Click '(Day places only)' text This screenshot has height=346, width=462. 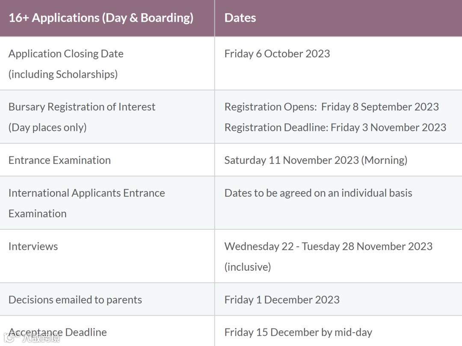[x=47, y=127]
